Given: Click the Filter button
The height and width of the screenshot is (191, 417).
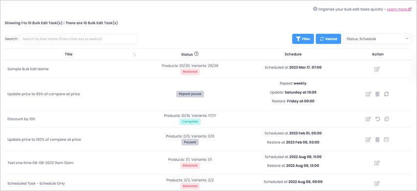Looking at the screenshot, I should pos(303,39).
